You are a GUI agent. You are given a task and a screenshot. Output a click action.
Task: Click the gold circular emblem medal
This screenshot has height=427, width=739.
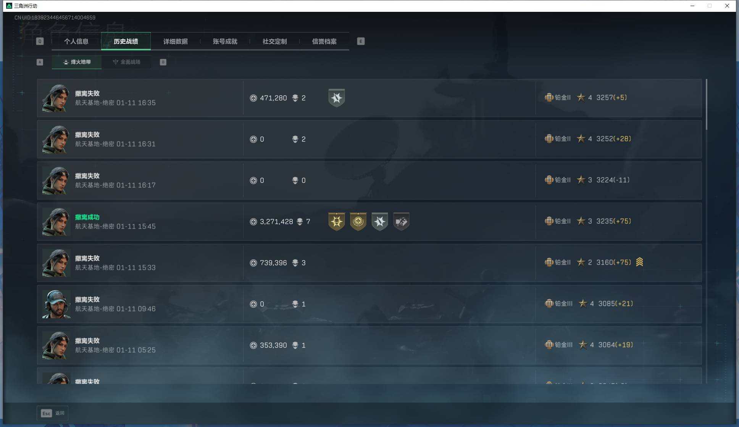pos(358,221)
